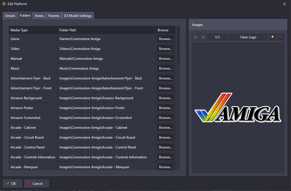Browse for Arcade - Marquee folder
Image resolution: width=291 pixels, height=191 pixels.
coord(165,167)
